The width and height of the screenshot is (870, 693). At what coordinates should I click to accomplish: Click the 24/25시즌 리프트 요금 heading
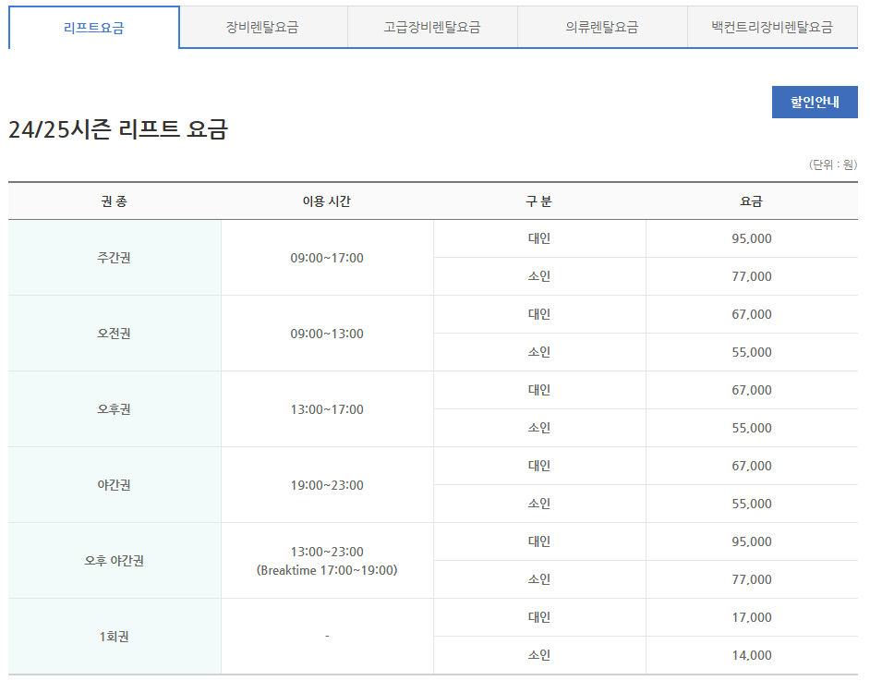(118, 129)
